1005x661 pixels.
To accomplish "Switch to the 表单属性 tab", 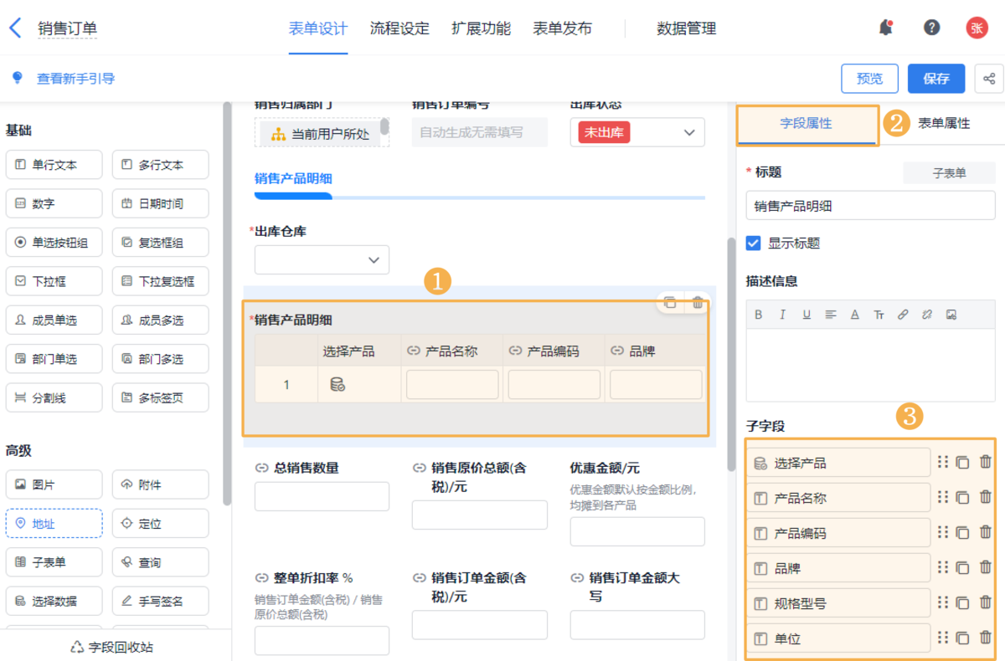I will 944,123.
